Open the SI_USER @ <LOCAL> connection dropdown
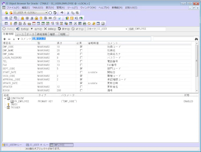 click(46, 13)
